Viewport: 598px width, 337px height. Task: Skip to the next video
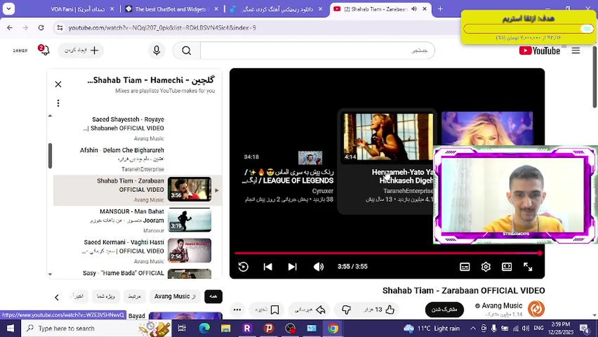point(292,266)
